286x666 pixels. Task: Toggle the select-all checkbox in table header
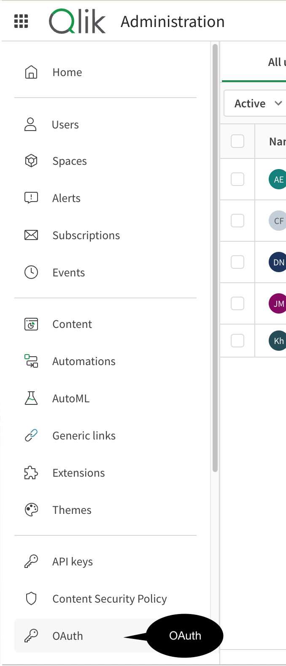[237, 141]
